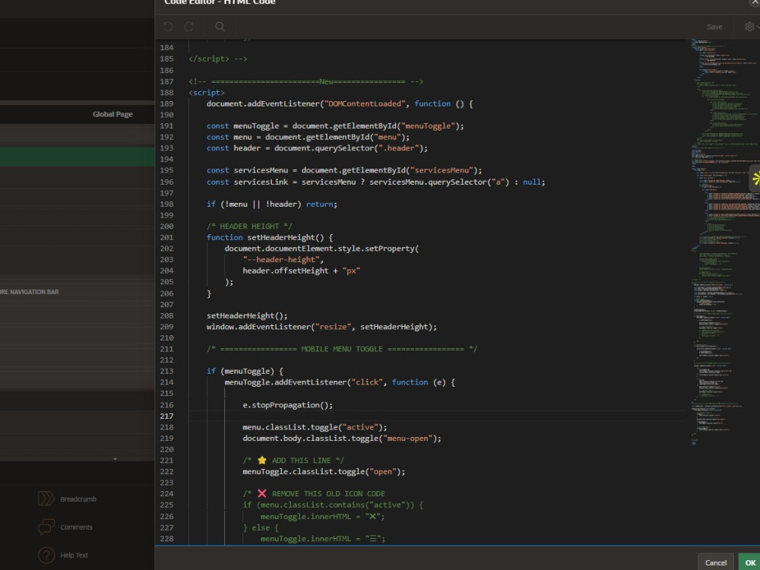The height and width of the screenshot is (570, 760).
Task: Click the Help Text icon in background gallery
Action: coord(46,555)
